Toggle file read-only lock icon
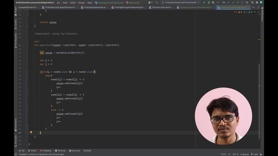The width and height of the screenshot is (278, 156). point(261,154)
